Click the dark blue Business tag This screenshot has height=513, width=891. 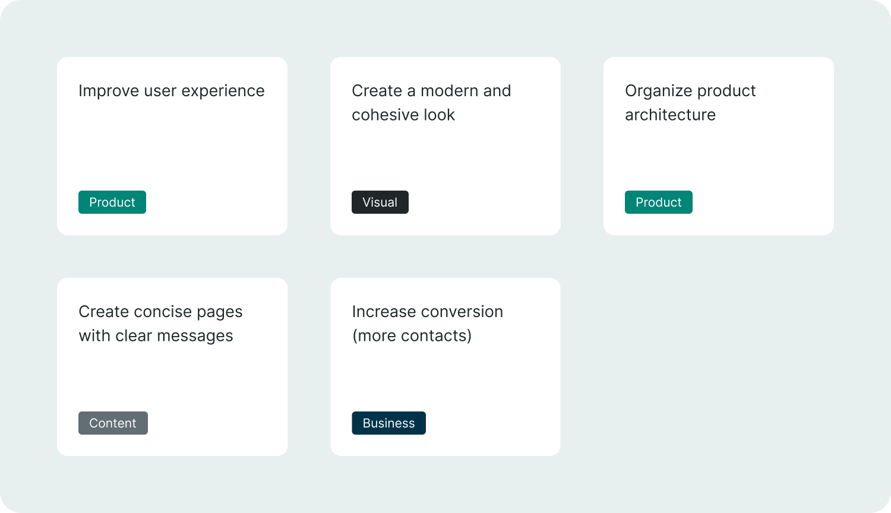[388, 423]
